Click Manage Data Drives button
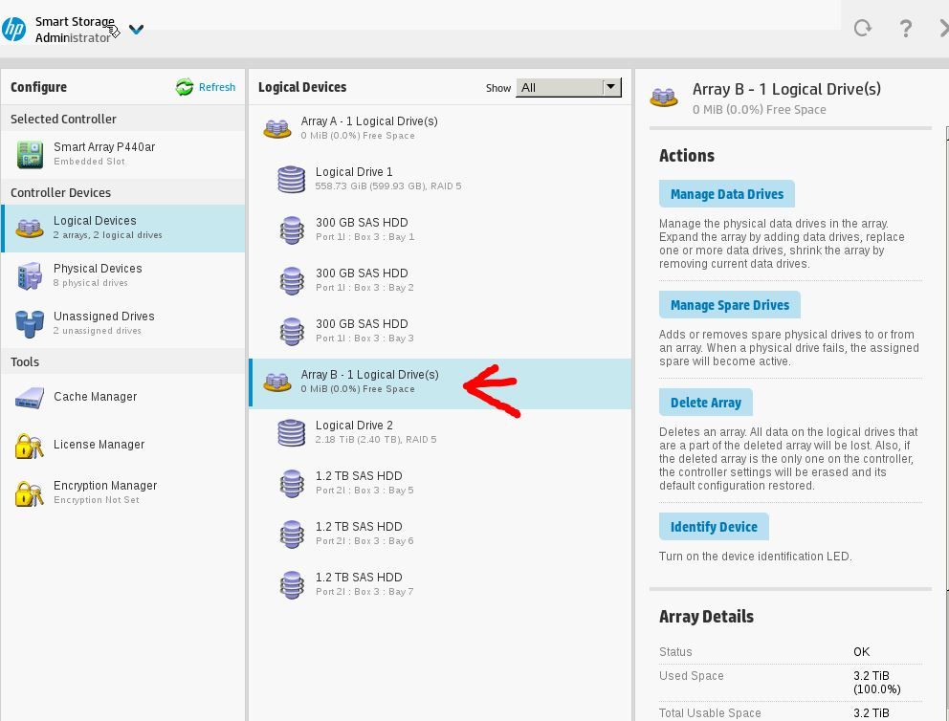The height and width of the screenshot is (721, 949). (x=727, y=194)
